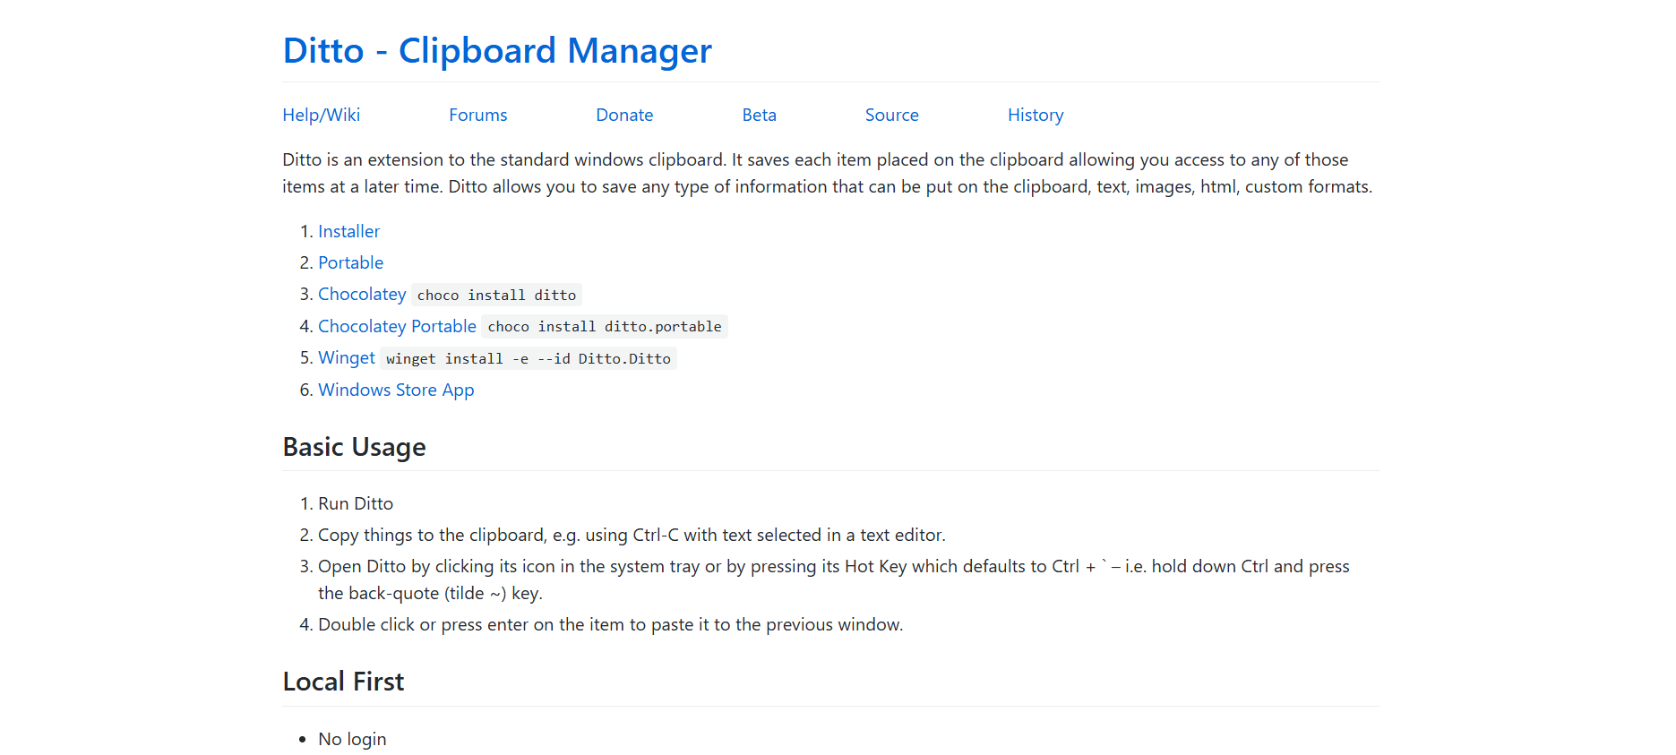Click the Donate link
1676x755 pixels.
(x=624, y=115)
